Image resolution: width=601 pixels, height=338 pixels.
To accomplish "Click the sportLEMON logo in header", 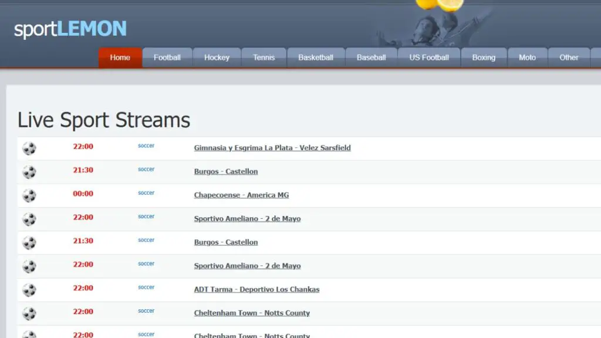I will coord(70,29).
